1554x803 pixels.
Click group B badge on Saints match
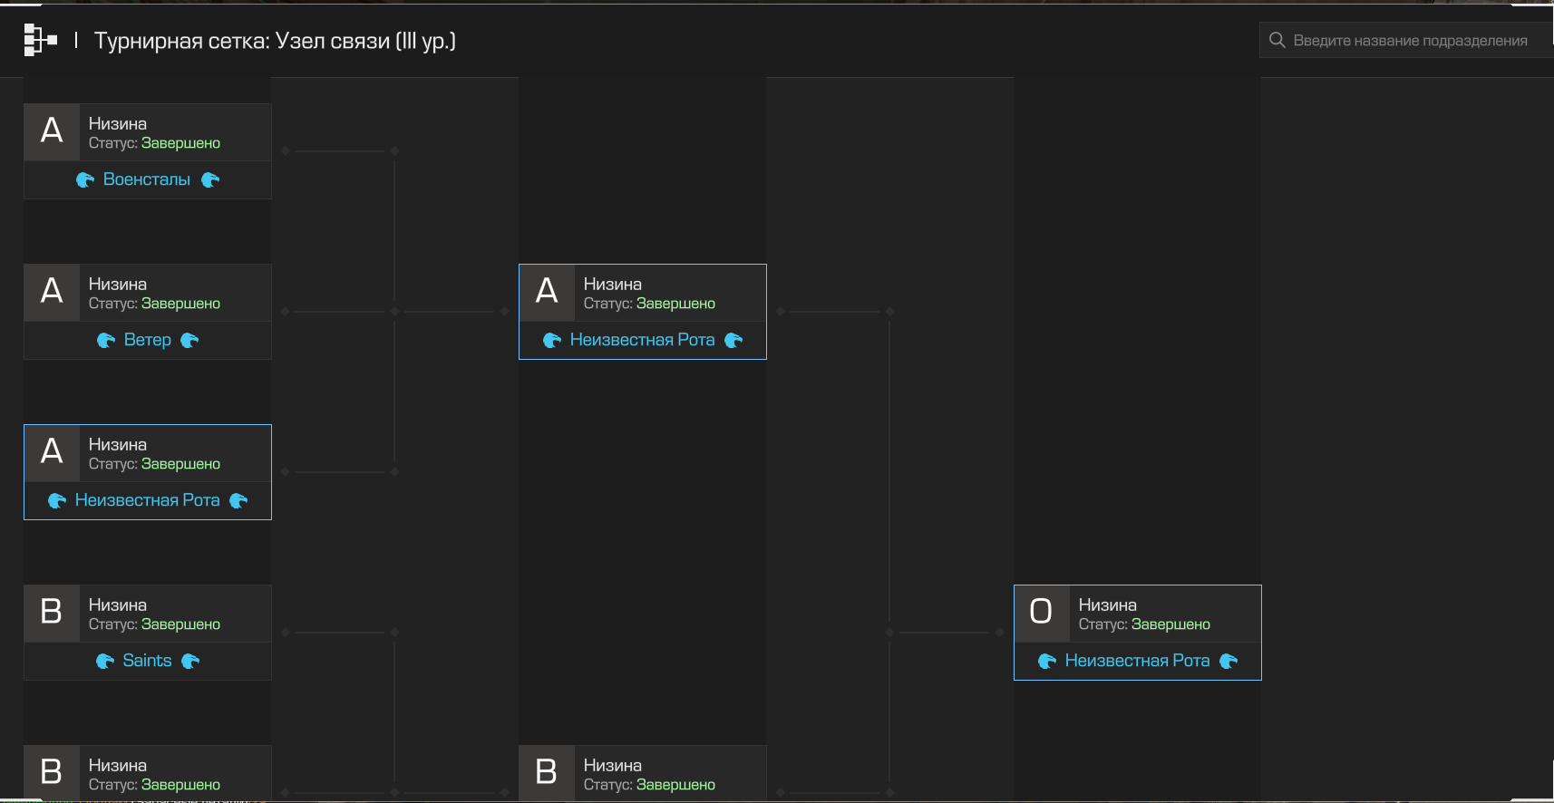point(52,612)
